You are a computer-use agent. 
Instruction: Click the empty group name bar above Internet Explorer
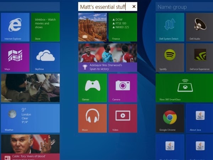click(x=30, y=7)
